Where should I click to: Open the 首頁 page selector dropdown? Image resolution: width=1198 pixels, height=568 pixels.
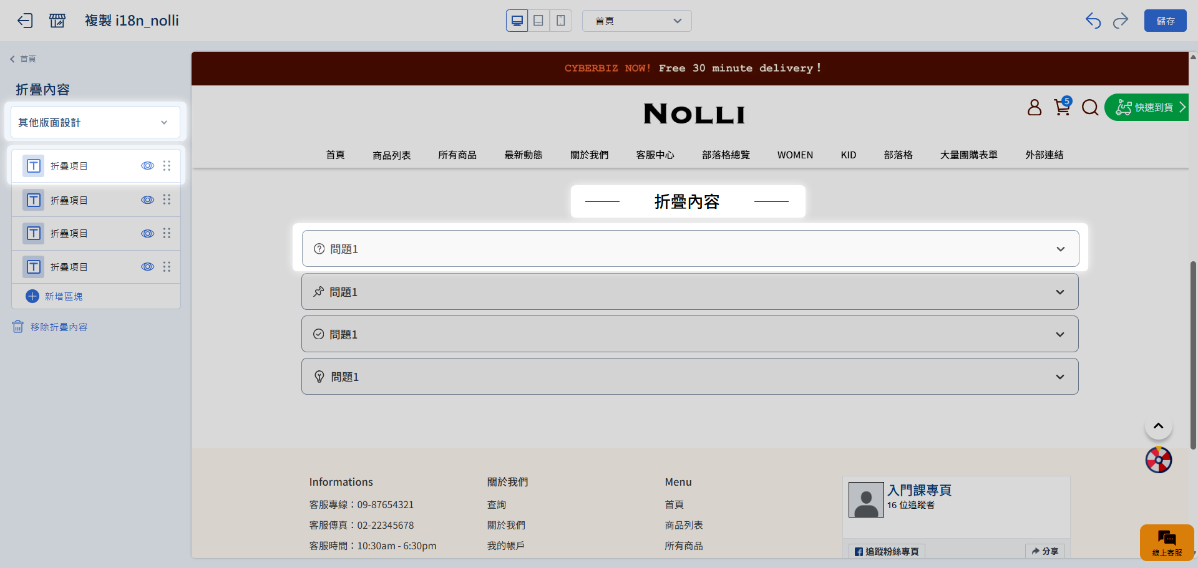pyautogui.click(x=636, y=21)
